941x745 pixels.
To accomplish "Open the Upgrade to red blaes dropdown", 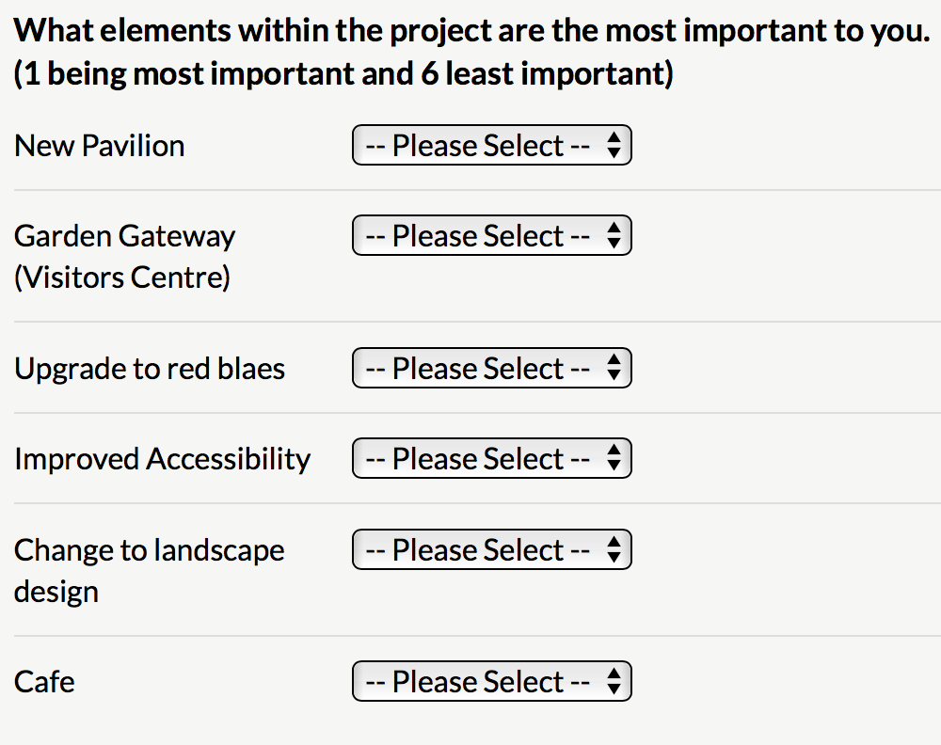I will [x=491, y=368].
